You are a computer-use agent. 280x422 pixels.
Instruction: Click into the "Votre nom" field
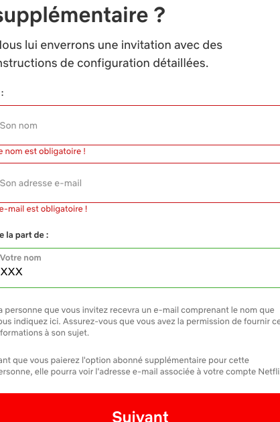coord(140,268)
